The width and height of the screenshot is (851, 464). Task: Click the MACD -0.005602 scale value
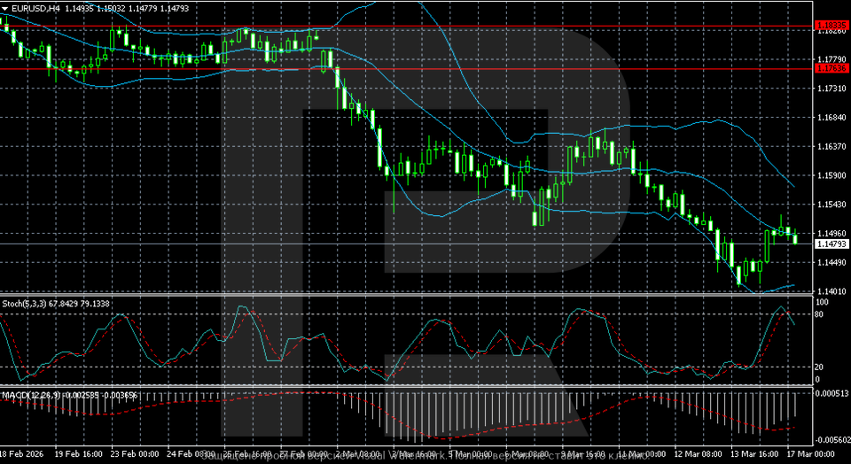coord(831,438)
